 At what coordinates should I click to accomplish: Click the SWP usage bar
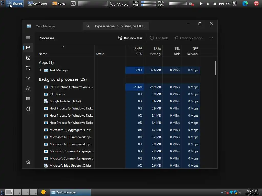tap(149, 5)
